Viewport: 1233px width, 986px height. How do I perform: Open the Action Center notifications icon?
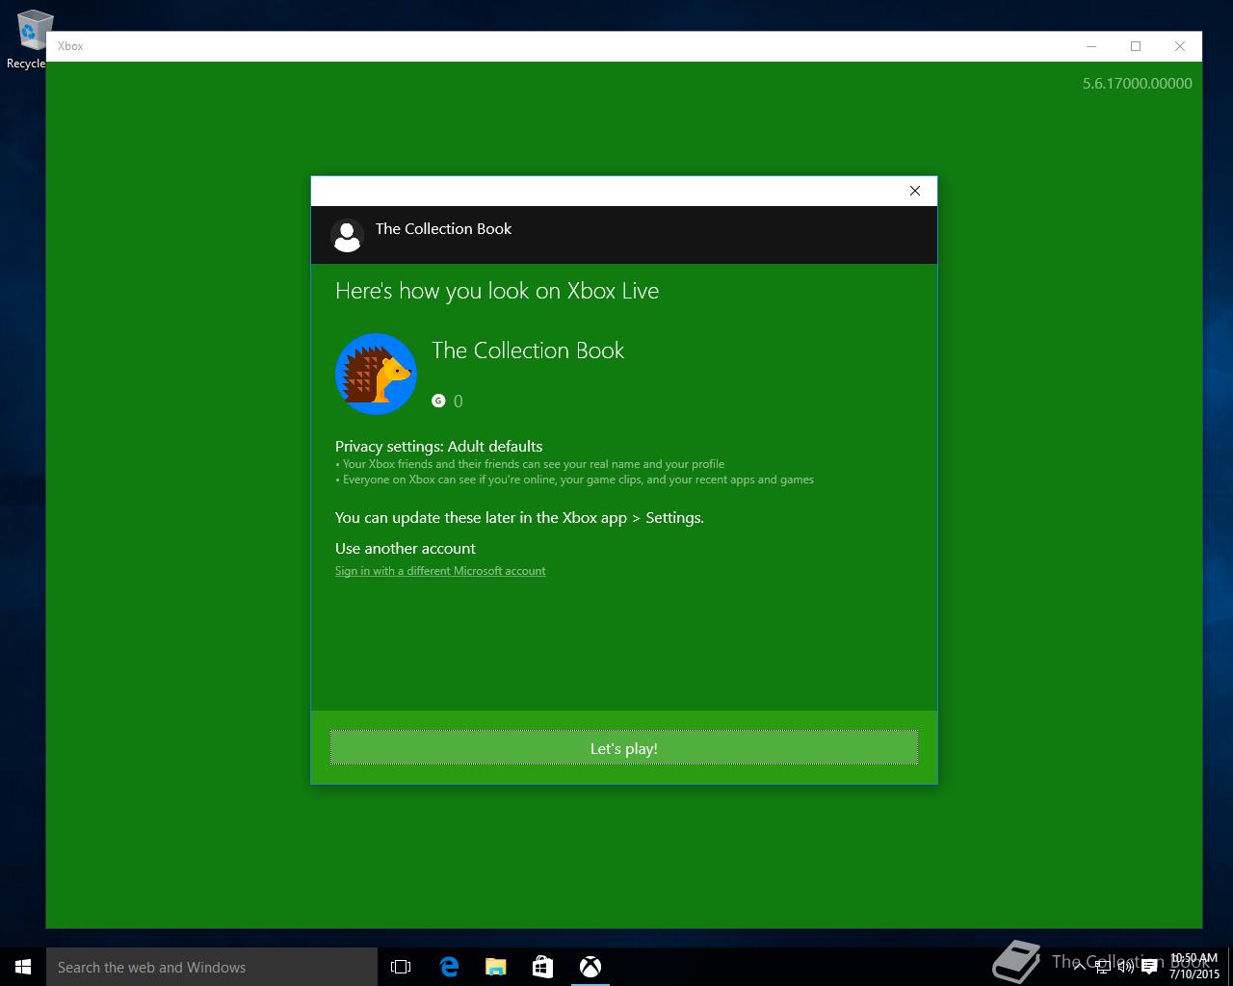[1149, 967]
